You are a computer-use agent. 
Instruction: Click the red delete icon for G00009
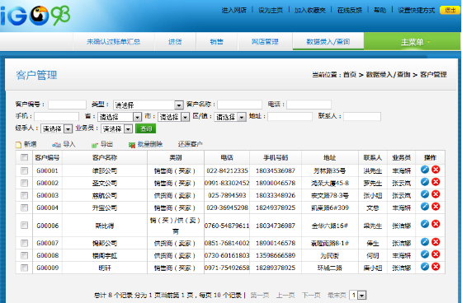click(436, 267)
